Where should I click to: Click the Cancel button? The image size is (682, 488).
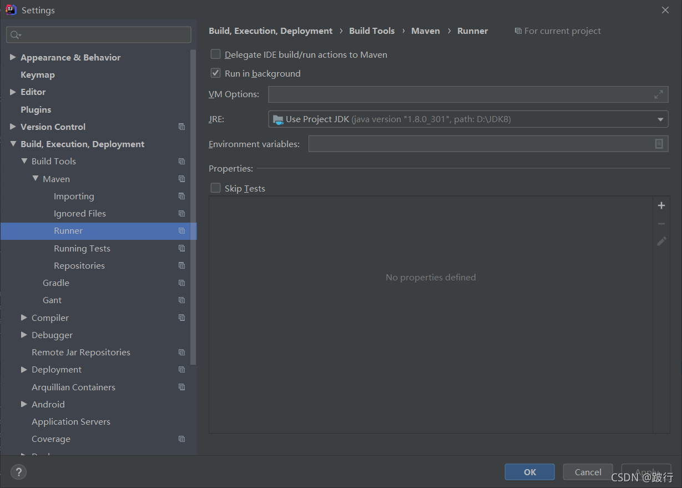(x=588, y=472)
